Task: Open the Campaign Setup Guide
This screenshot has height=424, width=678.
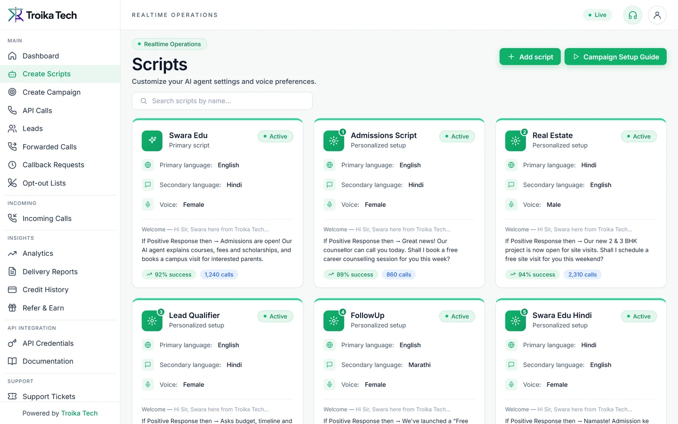Action: (615, 57)
